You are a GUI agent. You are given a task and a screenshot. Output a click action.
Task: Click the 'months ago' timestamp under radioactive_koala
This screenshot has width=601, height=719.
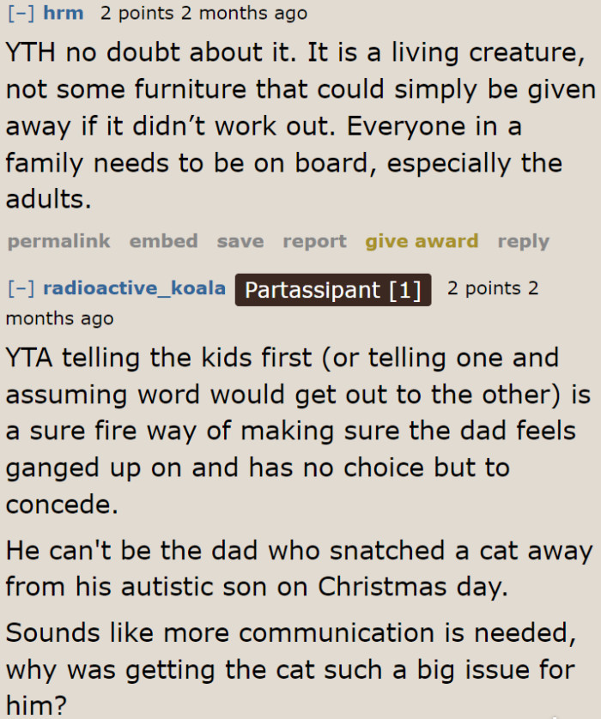coord(59,318)
